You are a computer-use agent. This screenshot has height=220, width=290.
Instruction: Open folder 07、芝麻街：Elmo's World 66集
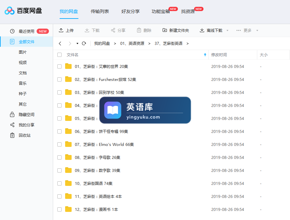(104, 144)
